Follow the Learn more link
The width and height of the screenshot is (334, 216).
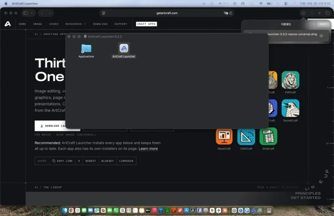point(148,148)
